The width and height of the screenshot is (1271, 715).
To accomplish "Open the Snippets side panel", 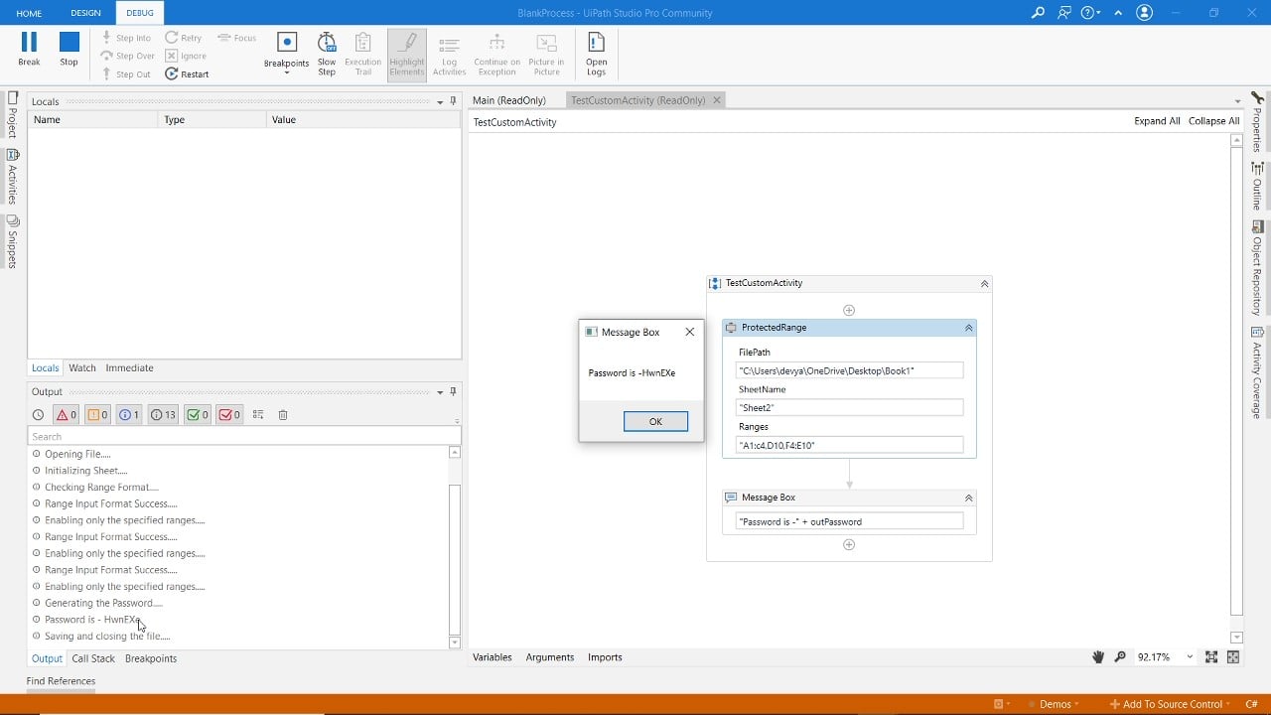I will click(12, 241).
